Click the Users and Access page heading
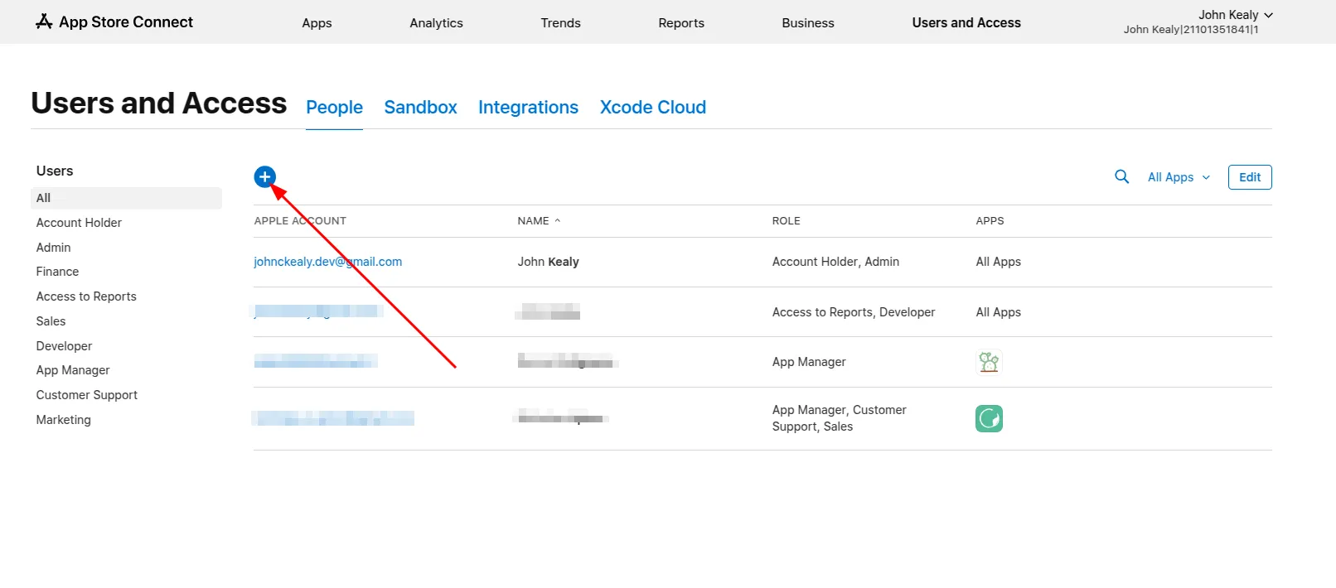The image size is (1336, 588). (x=159, y=104)
